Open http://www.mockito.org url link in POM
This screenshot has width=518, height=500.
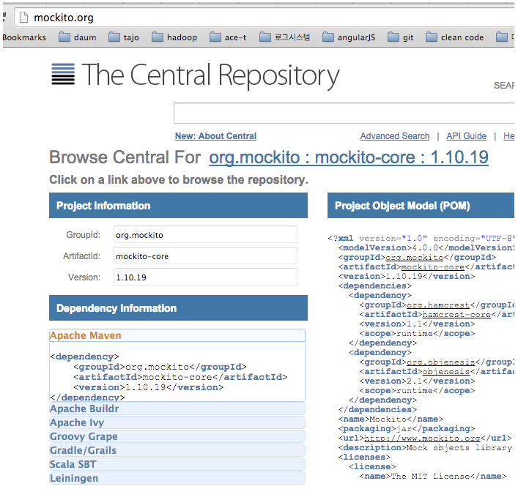coord(422,439)
